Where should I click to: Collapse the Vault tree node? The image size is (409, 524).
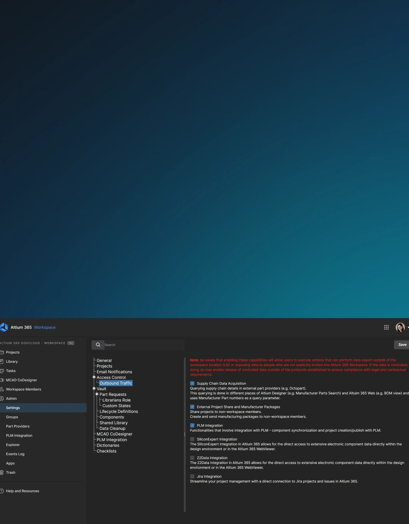coord(94,389)
